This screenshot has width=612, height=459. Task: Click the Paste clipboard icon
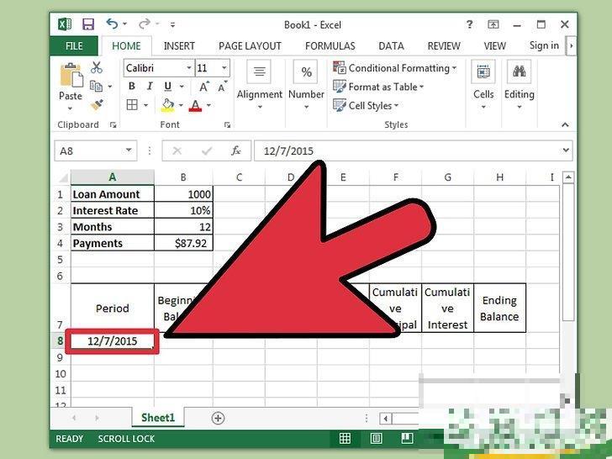pyautogui.click(x=71, y=82)
